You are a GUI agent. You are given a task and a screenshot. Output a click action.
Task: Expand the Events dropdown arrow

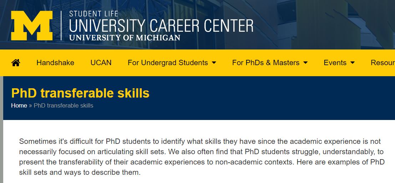353,63
